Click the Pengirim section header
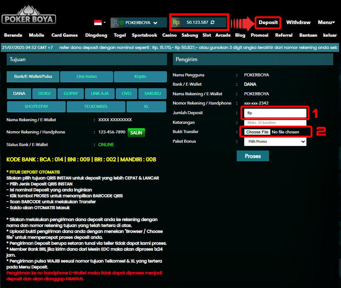 point(253,59)
